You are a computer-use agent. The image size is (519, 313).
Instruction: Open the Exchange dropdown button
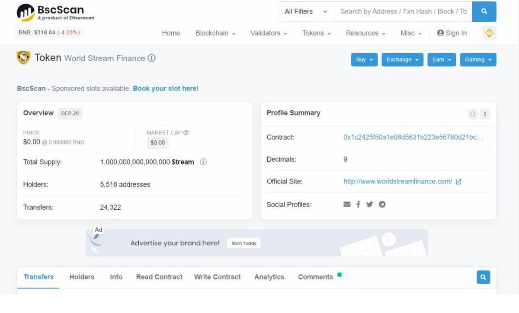coord(402,60)
